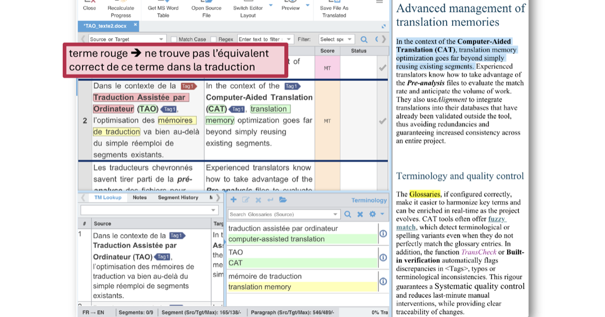Click highlighted 'translation' term in target
The height and width of the screenshot is (317, 605).
pos(269,109)
